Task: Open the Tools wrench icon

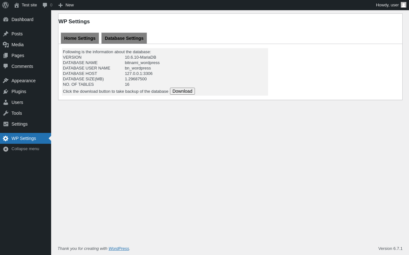Action: coord(6,113)
